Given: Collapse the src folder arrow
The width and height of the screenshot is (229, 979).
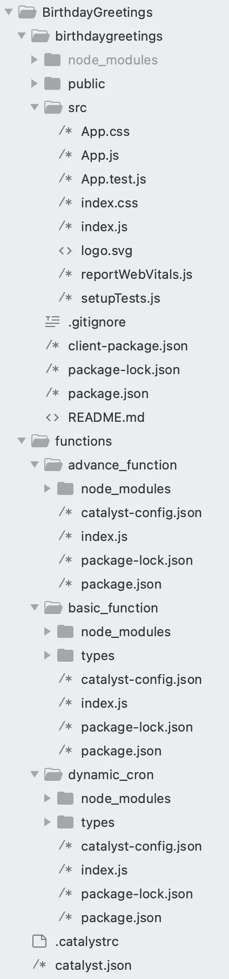Looking at the screenshot, I should click(x=35, y=107).
